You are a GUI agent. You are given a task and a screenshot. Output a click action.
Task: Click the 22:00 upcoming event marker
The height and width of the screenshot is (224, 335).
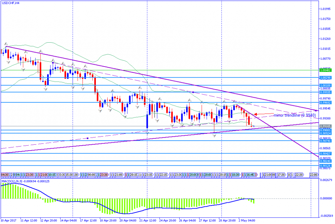(314, 175)
